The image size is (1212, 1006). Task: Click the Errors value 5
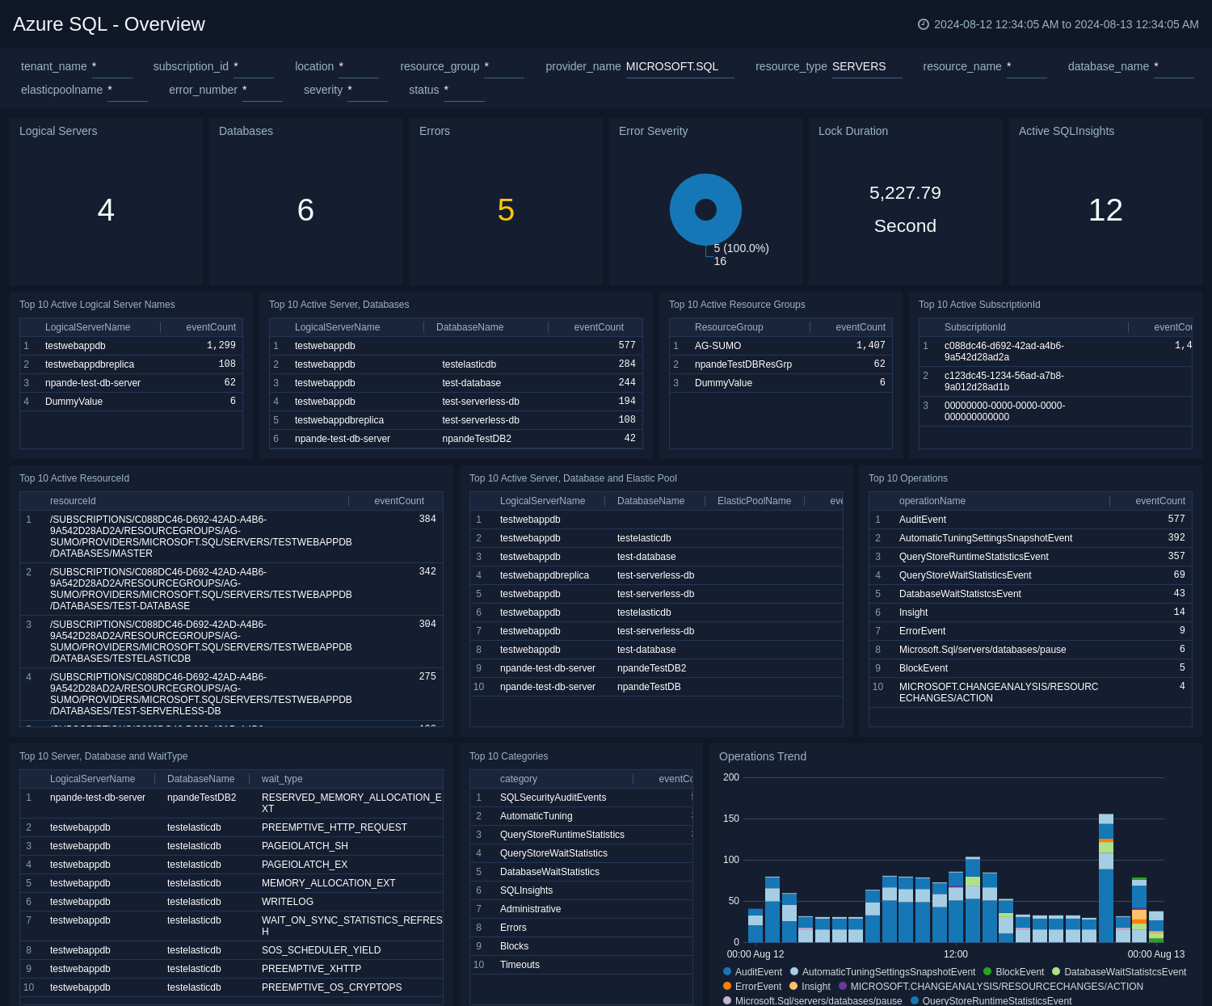tap(506, 210)
